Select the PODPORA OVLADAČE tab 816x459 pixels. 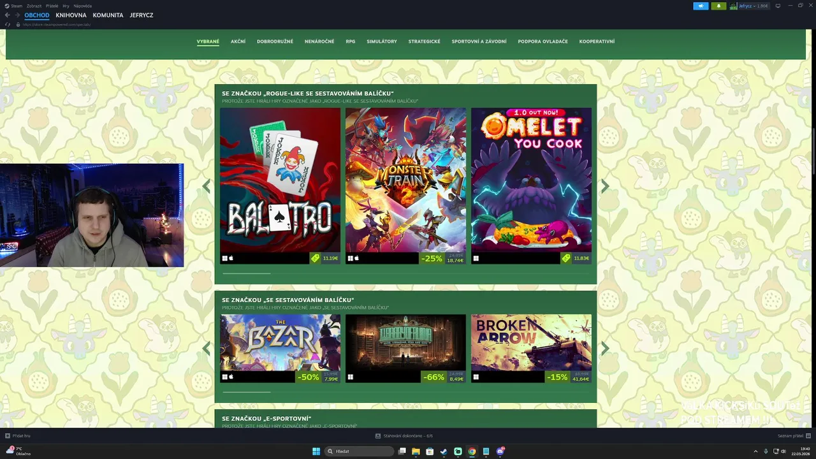coord(543,41)
